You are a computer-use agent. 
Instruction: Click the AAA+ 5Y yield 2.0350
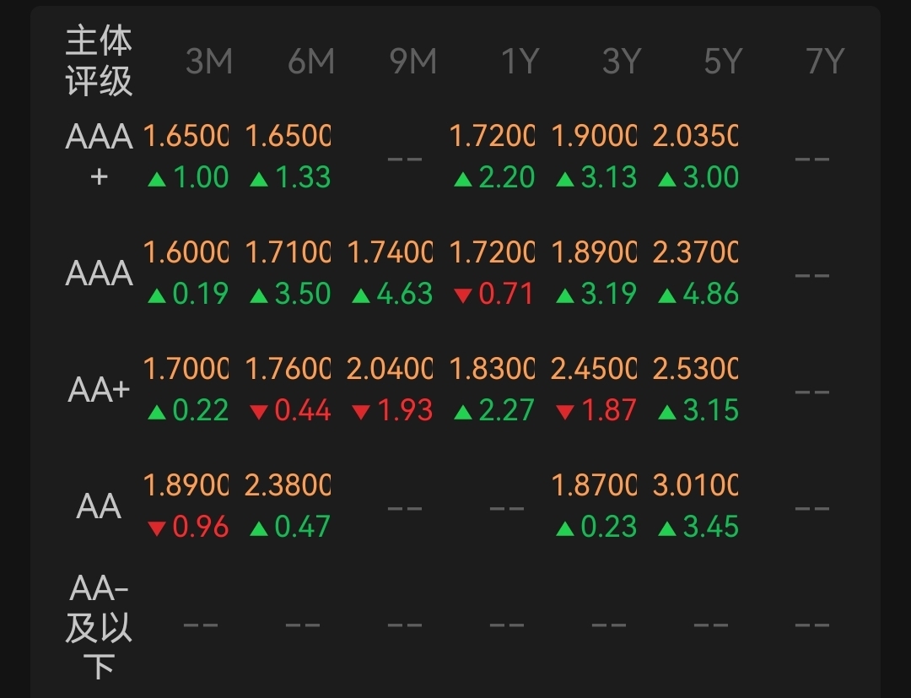coord(695,136)
